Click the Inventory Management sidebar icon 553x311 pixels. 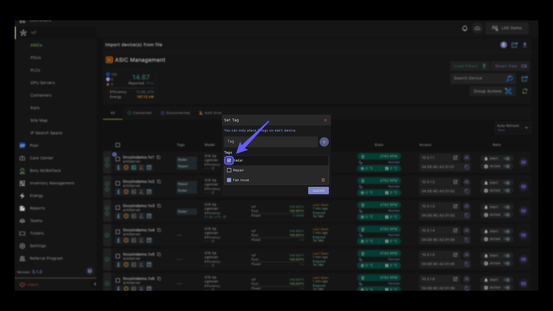[22, 183]
